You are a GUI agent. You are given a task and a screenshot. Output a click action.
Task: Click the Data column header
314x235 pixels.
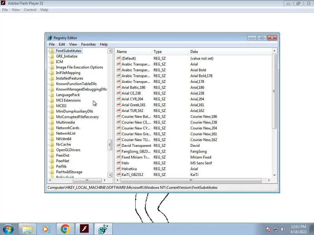click(x=230, y=51)
